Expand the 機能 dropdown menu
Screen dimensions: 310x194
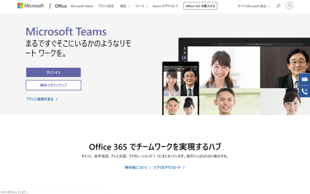pyautogui.click(x=125, y=6)
